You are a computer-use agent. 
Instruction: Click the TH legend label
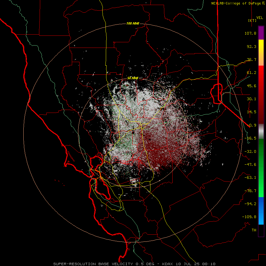(254, 230)
